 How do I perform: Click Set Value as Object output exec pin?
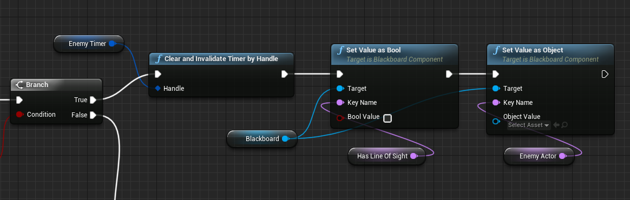coord(605,74)
